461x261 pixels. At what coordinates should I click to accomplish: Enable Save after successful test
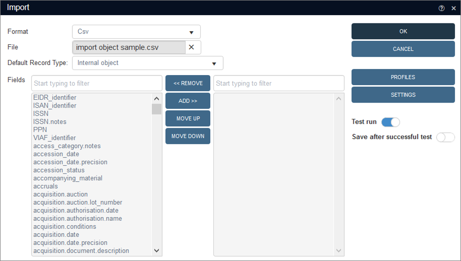tap(445, 137)
